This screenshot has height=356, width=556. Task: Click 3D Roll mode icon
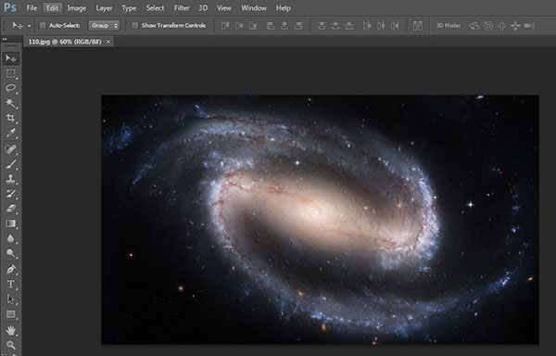coord(488,26)
